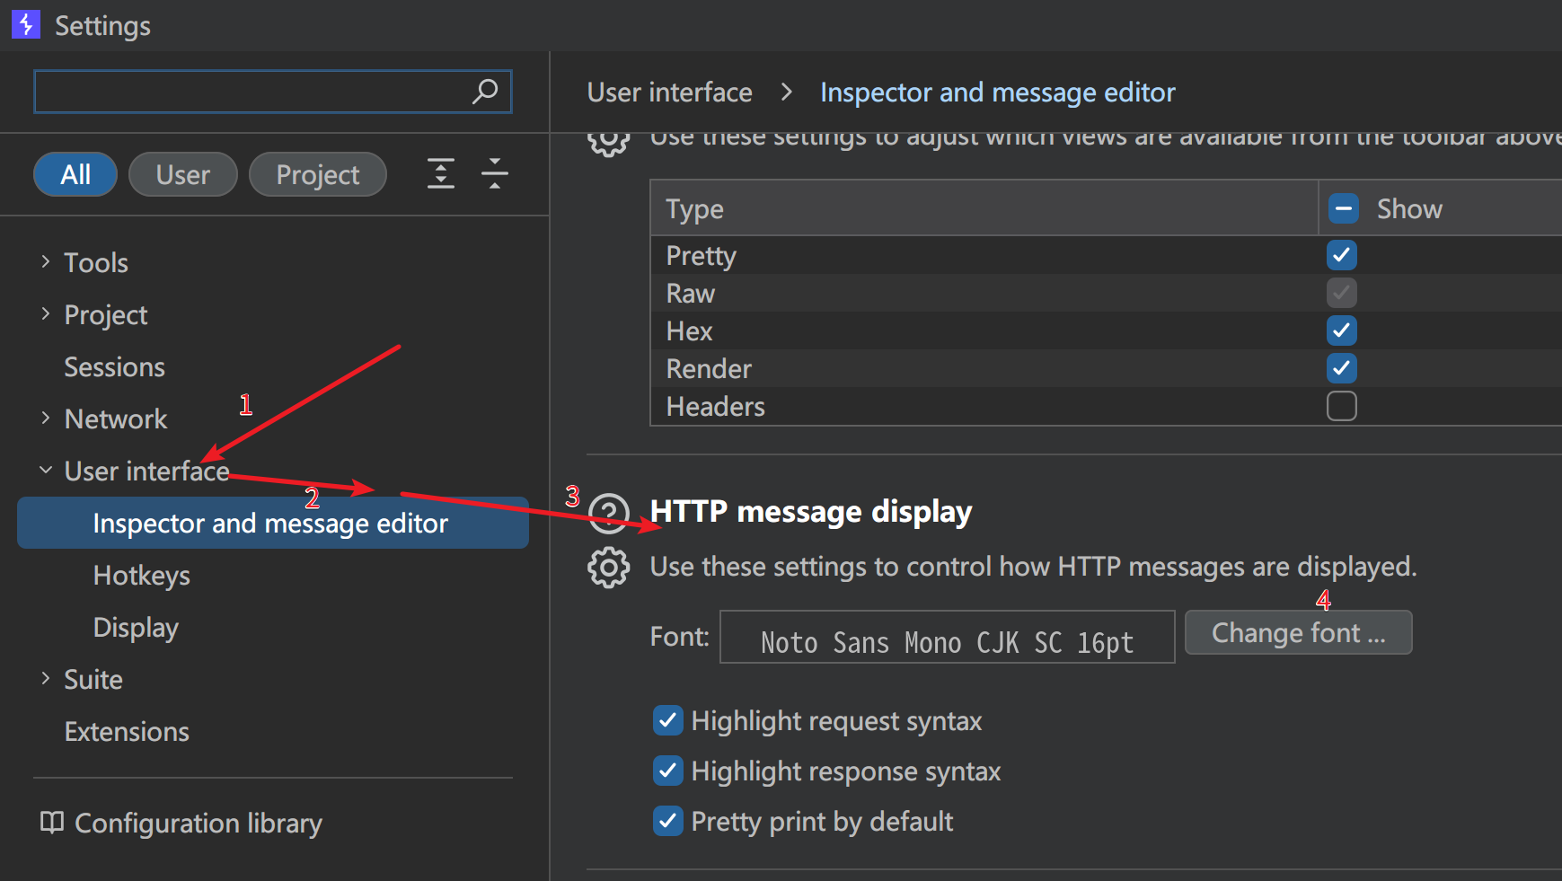Screen dimensions: 1562x881
Task: Select the Render row in the table
Action: click(1106, 368)
